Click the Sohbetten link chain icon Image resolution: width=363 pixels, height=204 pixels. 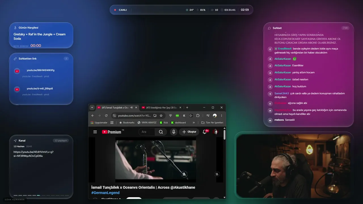pyautogui.click(x=15, y=59)
